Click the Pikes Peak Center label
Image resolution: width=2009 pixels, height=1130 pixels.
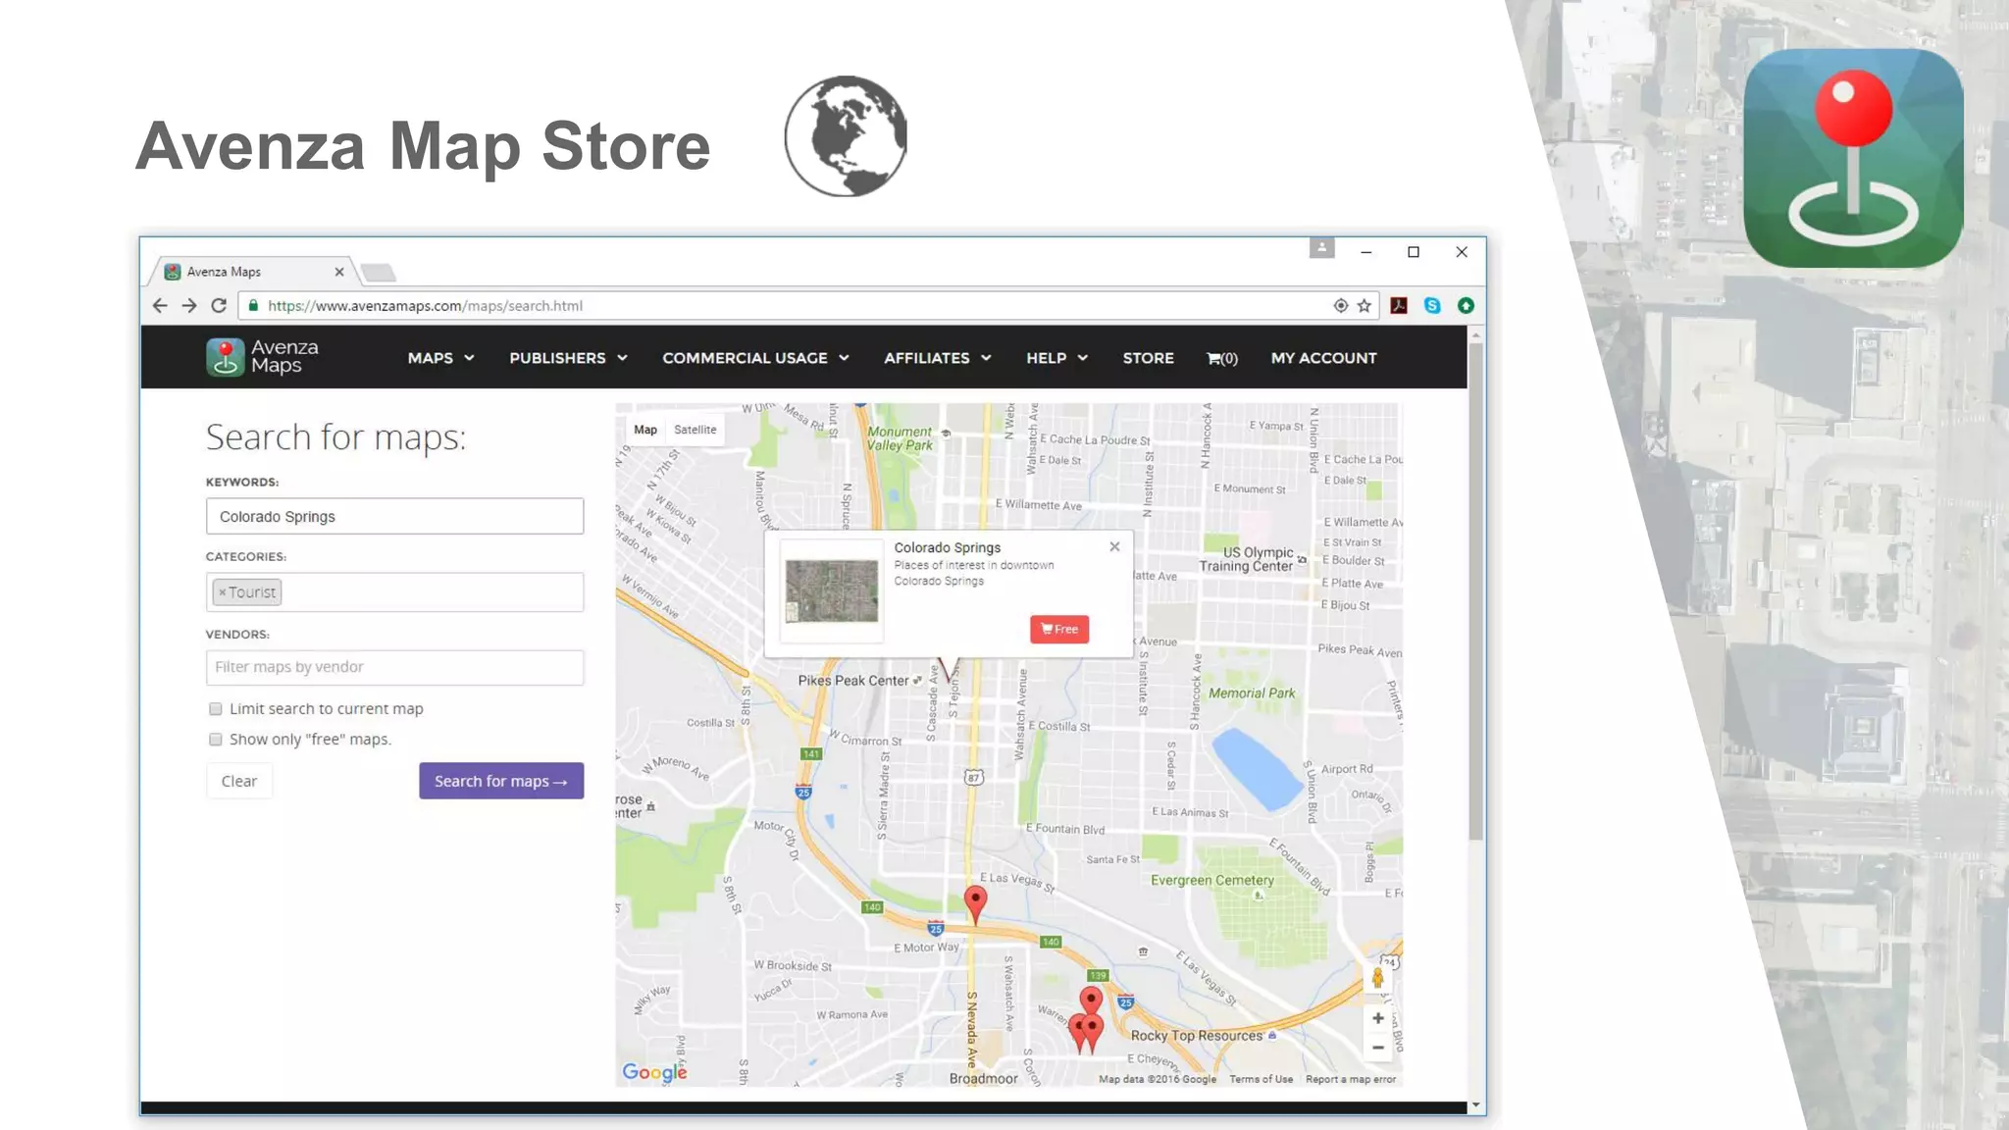click(853, 681)
